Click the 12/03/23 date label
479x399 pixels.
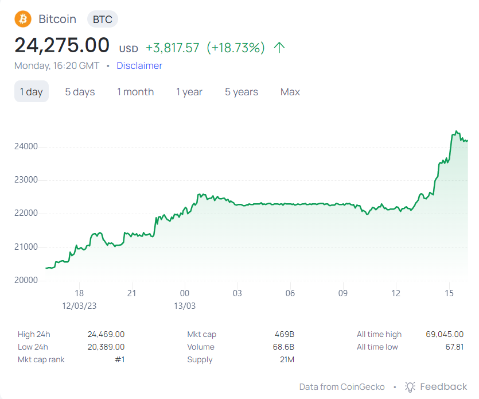click(79, 306)
